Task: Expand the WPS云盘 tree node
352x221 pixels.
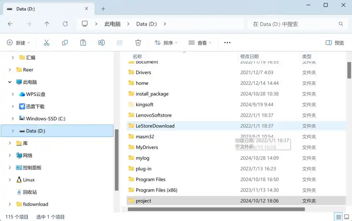Action: pos(13,94)
